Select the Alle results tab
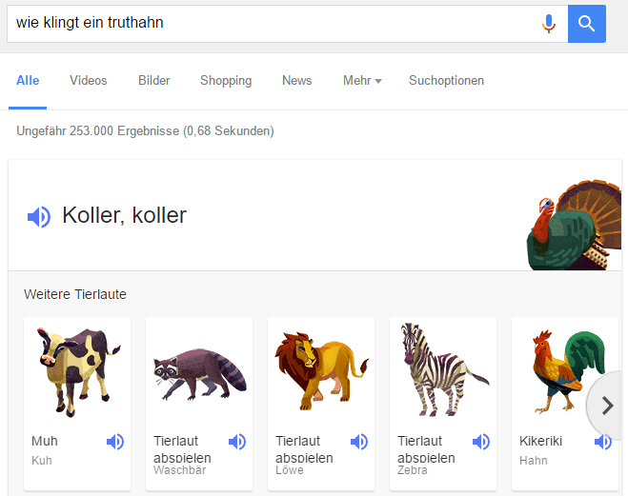 [x=28, y=81]
